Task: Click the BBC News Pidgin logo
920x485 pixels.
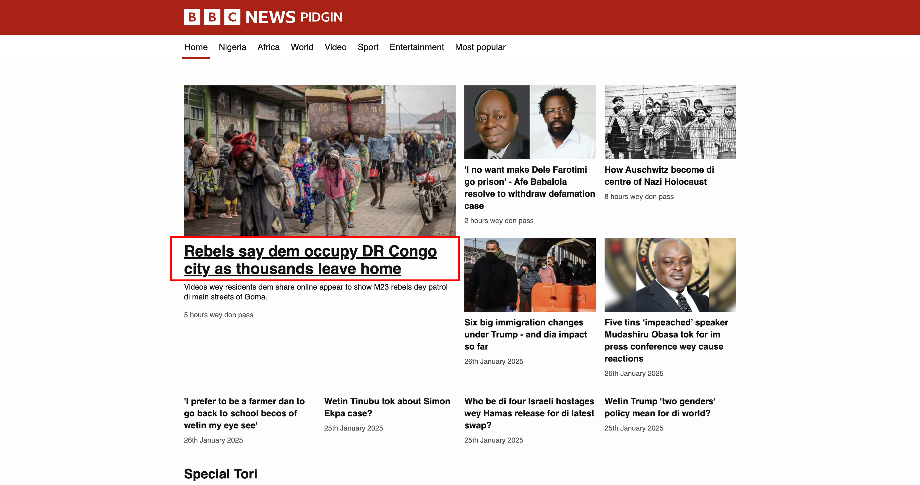Action: click(263, 17)
